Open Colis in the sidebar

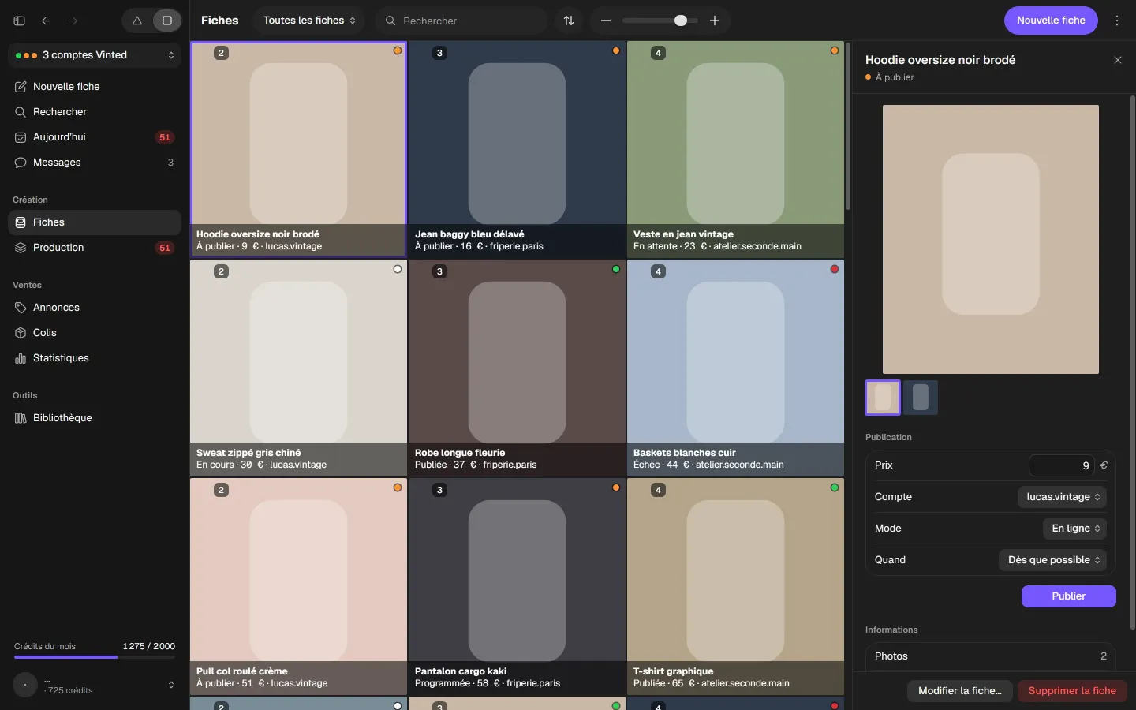[x=95, y=333]
